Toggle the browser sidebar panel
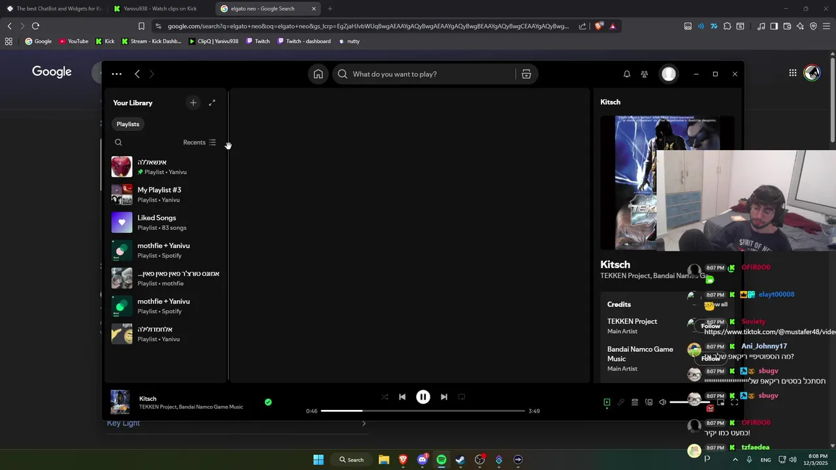This screenshot has height=470, width=836. point(774,26)
